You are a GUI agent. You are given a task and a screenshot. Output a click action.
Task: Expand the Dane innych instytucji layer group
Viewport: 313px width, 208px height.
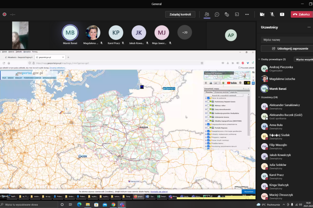point(206,140)
